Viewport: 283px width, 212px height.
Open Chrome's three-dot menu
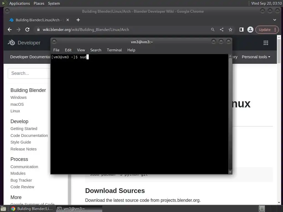click(275, 30)
